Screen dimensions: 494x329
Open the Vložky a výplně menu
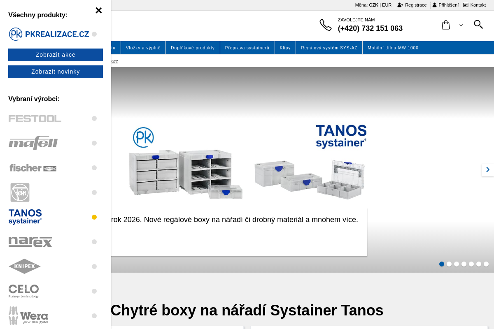click(143, 48)
